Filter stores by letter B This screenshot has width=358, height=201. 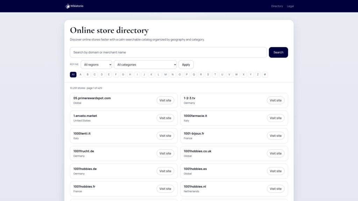pos(87,75)
